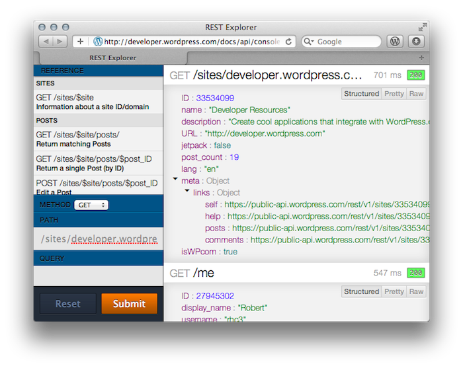Switch the sites response to Raw view

tap(416, 94)
